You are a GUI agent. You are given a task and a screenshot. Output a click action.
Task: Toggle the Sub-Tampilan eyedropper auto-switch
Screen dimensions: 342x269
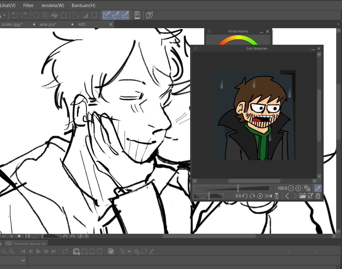click(318, 188)
